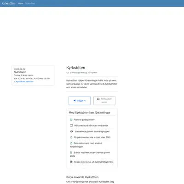Click the Tema: I Jesu namn text

24,75
